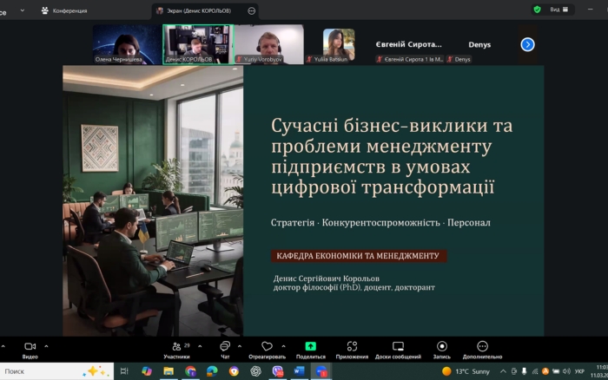
Task: Open Доски сообщений whiteboards
Action: tap(398, 347)
